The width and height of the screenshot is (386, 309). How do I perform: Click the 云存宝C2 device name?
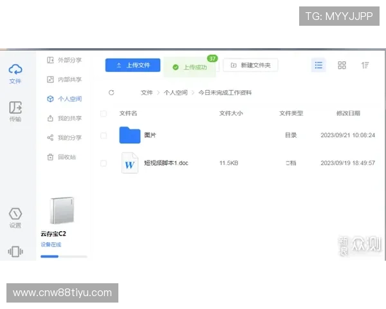tap(53, 234)
